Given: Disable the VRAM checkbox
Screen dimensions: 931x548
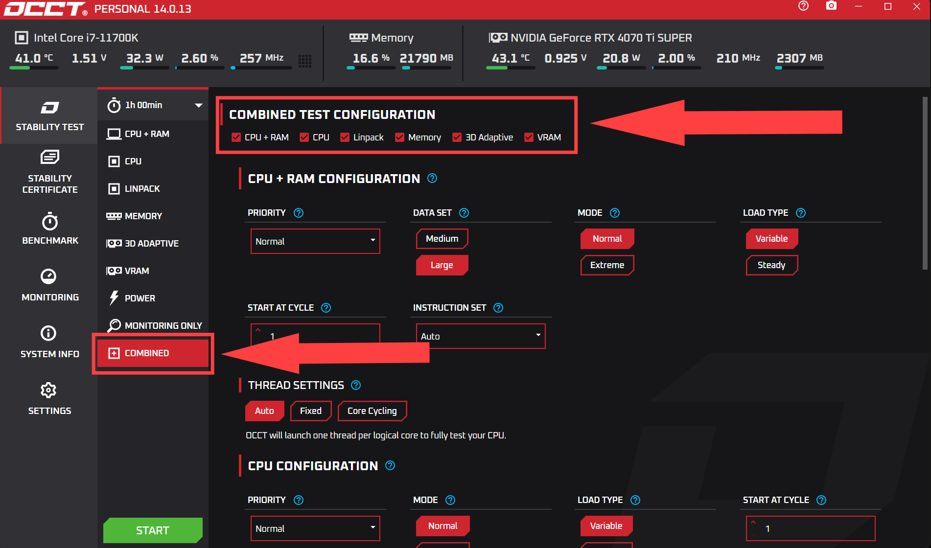Looking at the screenshot, I should click(529, 137).
